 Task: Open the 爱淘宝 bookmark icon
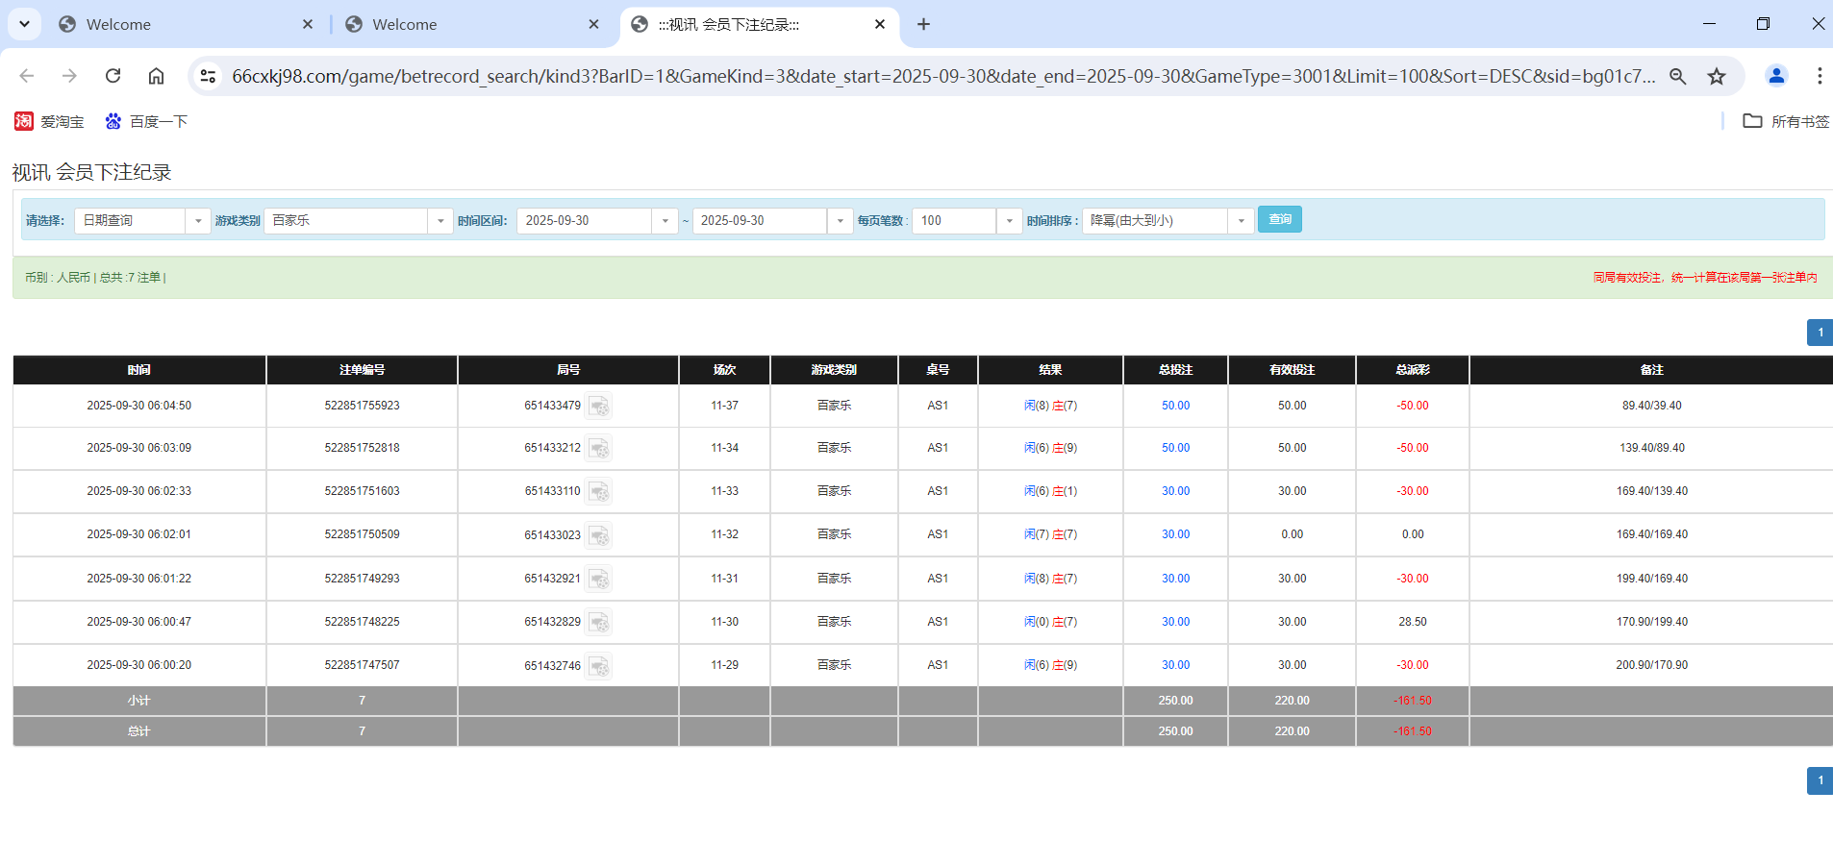(x=22, y=121)
